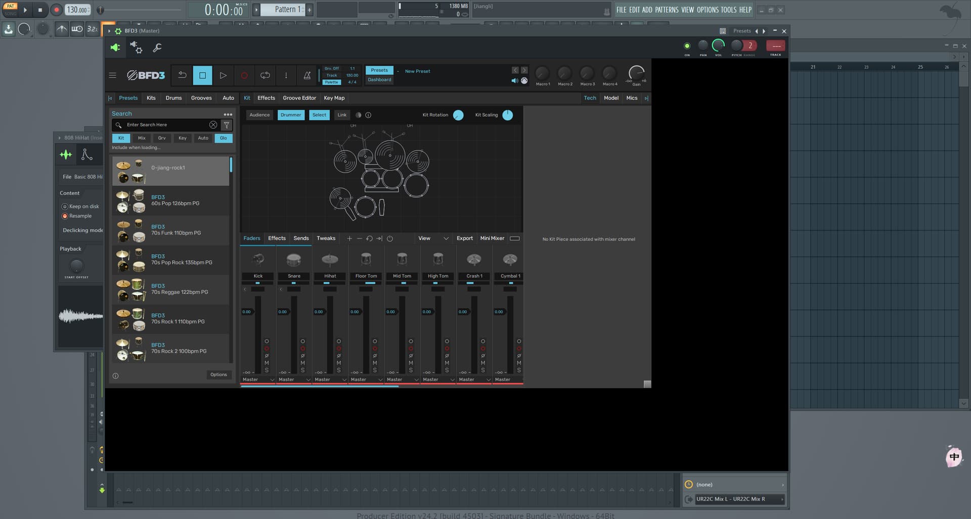Viewport: 971px width, 519px height.
Task: Toggle the plugin ON indicator light
Action: [687, 45]
